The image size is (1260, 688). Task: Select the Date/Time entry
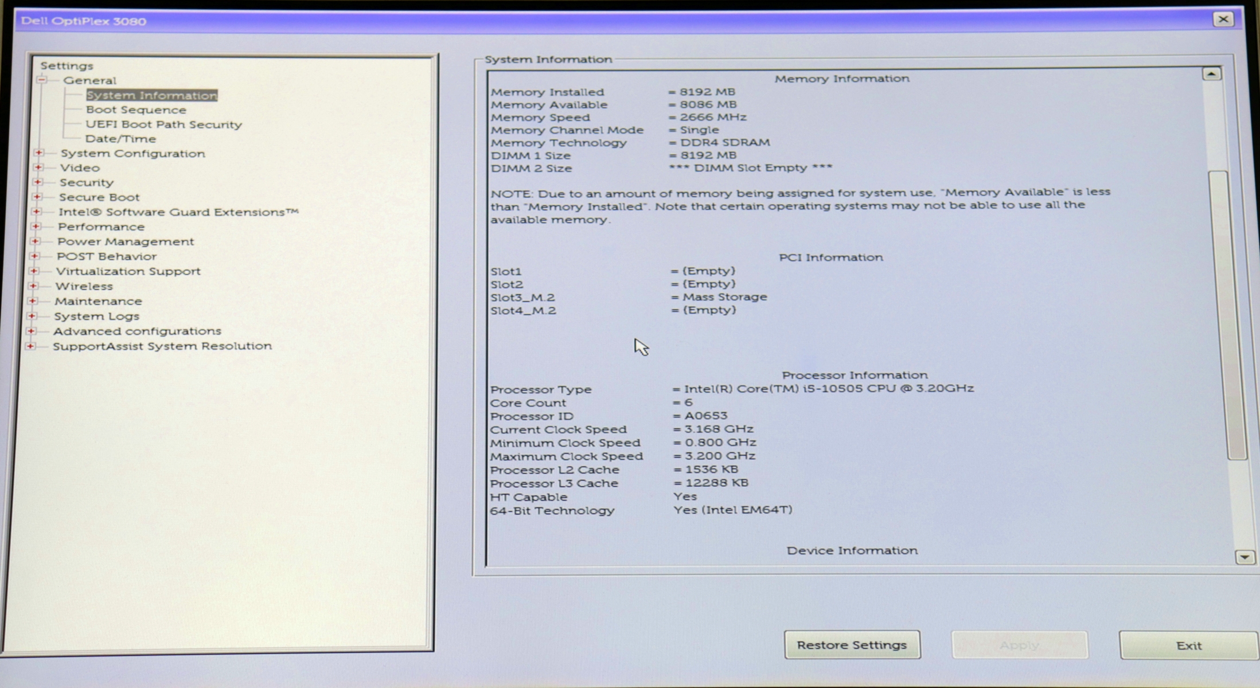[120, 139]
